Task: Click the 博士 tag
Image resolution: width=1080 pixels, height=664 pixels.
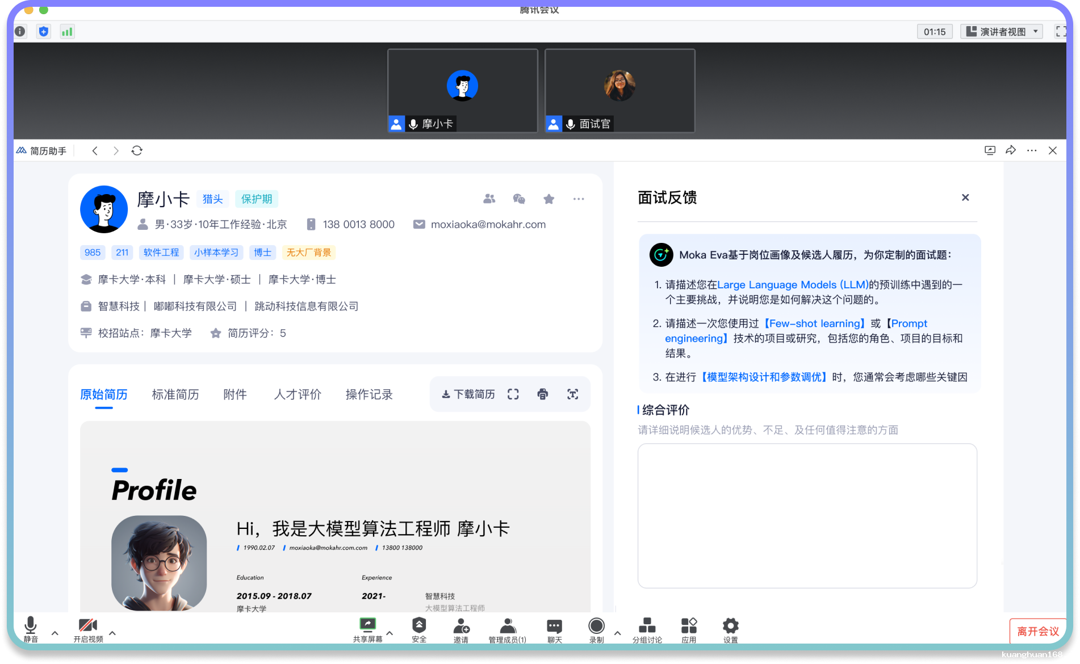Action: point(263,253)
